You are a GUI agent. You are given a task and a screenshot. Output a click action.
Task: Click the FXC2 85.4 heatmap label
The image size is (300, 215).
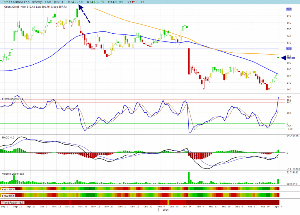[8, 195]
